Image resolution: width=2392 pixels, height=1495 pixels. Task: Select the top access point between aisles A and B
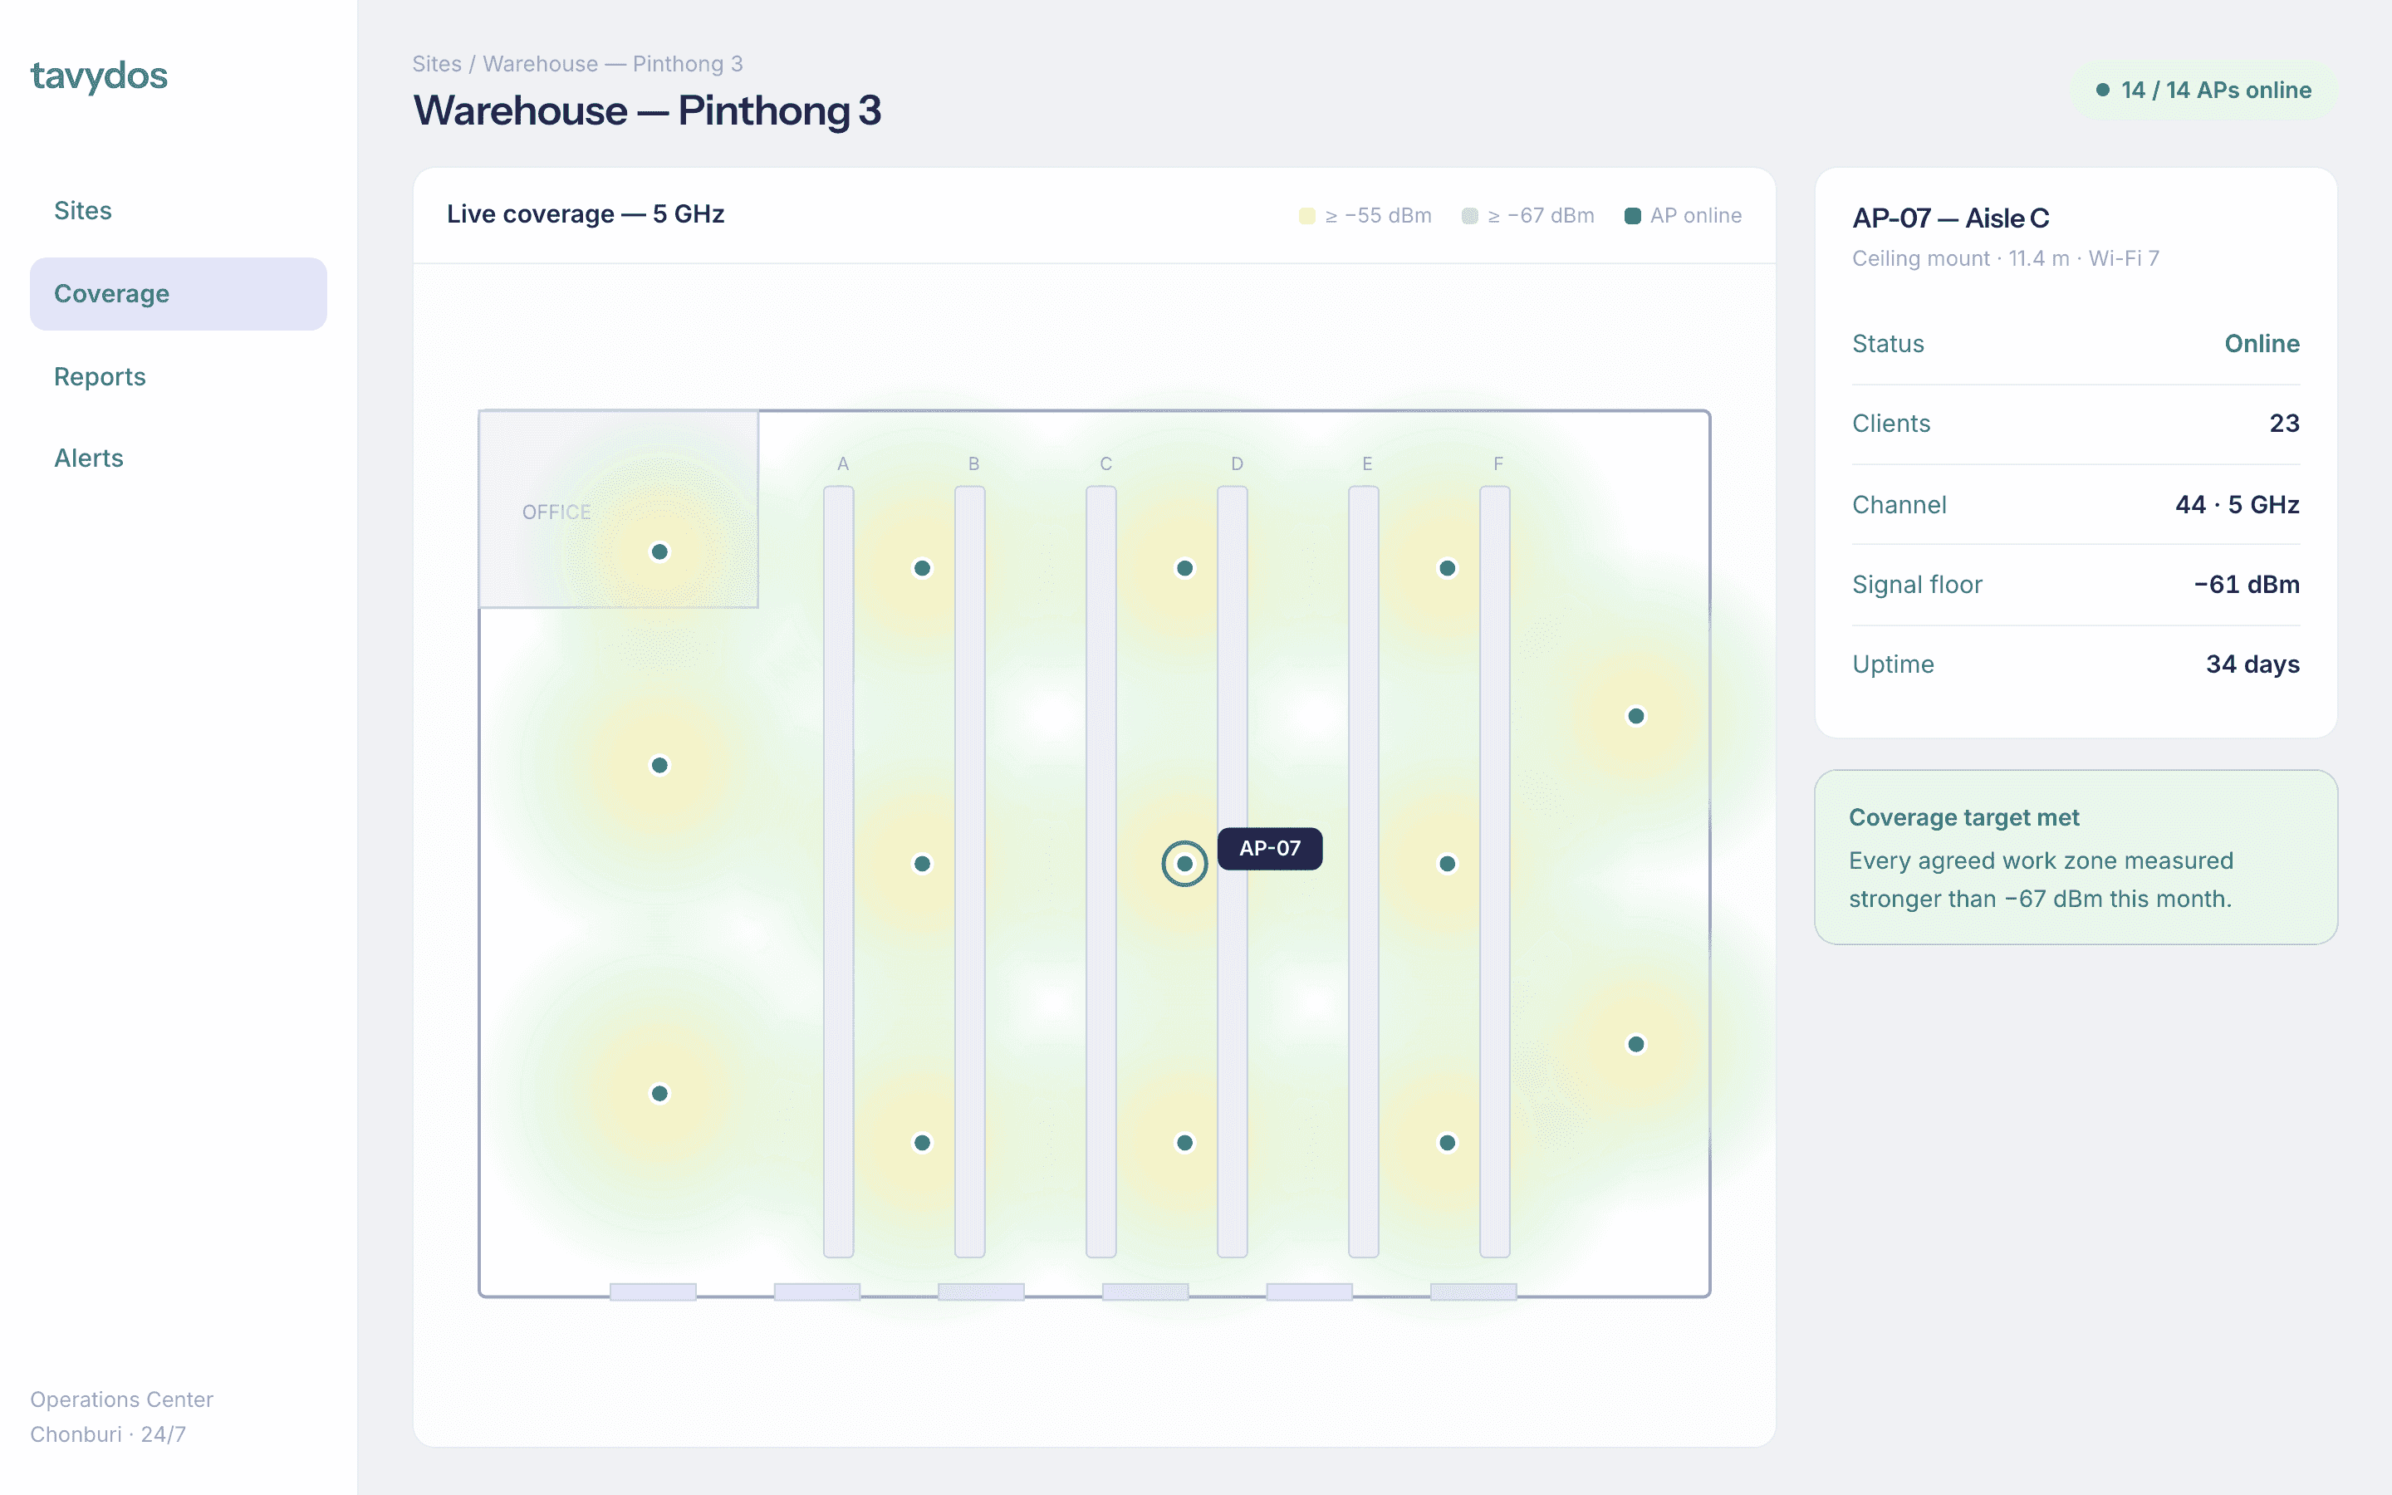tap(922, 569)
